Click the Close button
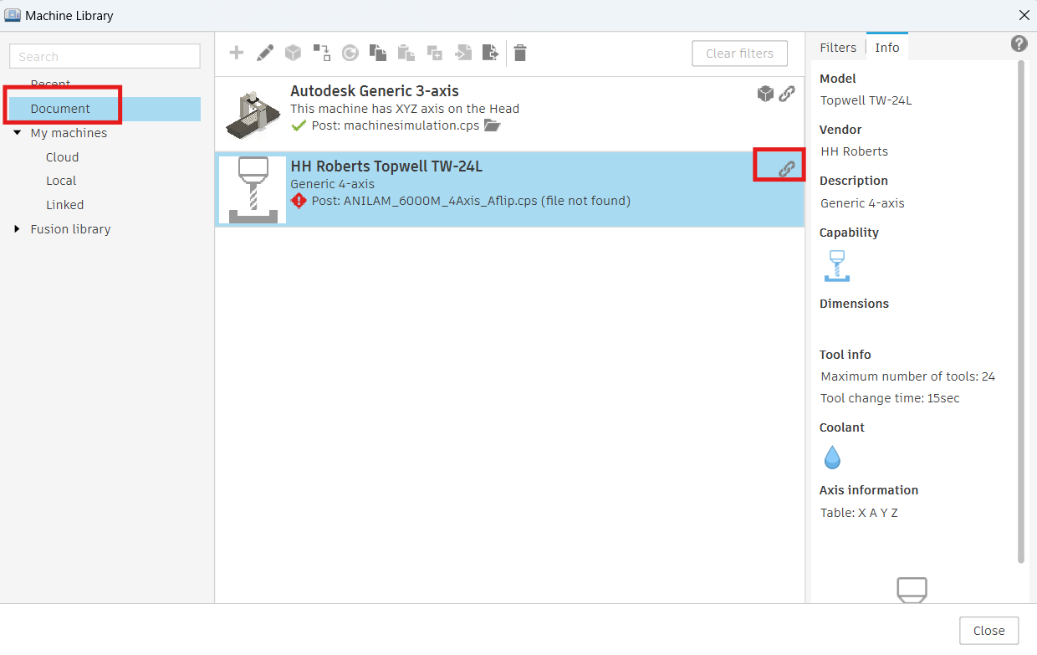Image resolution: width=1037 pixels, height=655 pixels. point(988,631)
